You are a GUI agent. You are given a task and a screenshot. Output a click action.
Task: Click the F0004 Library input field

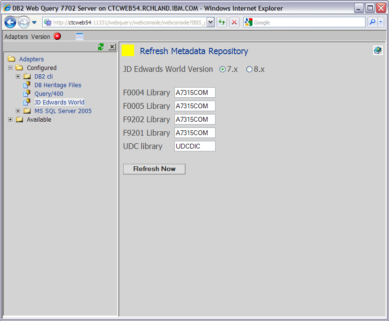tap(195, 92)
